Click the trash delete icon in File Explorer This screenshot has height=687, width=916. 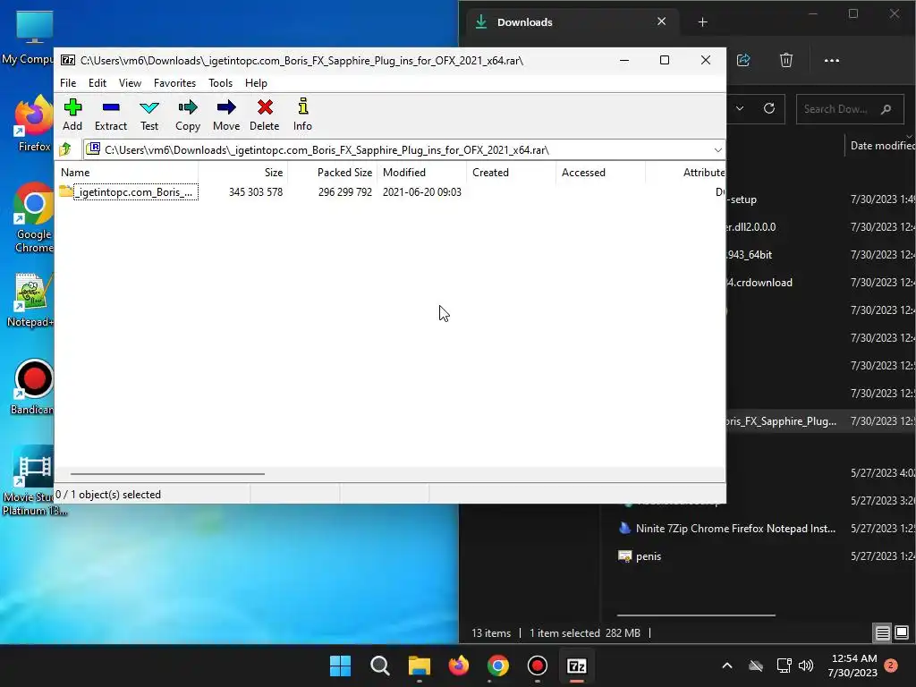click(786, 60)
